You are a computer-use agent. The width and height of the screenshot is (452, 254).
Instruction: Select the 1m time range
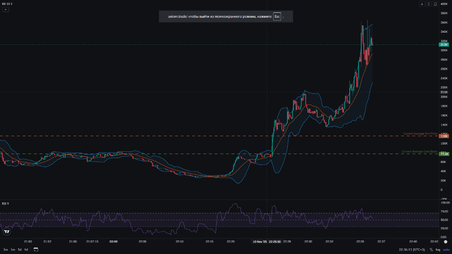(12, 249)
